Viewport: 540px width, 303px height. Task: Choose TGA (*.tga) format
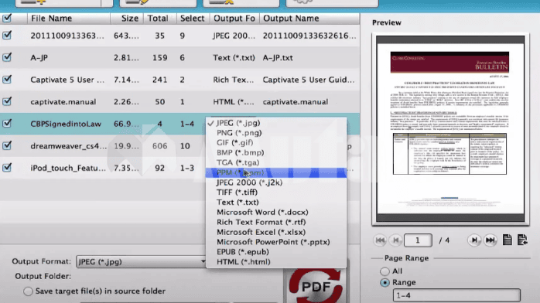click(x=276, y=162)
